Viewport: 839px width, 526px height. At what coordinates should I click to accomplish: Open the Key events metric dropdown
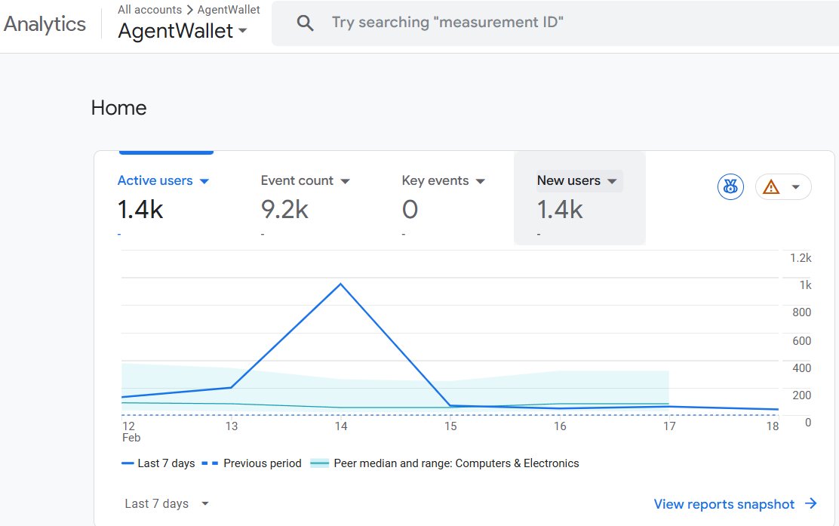click(481, 181)
